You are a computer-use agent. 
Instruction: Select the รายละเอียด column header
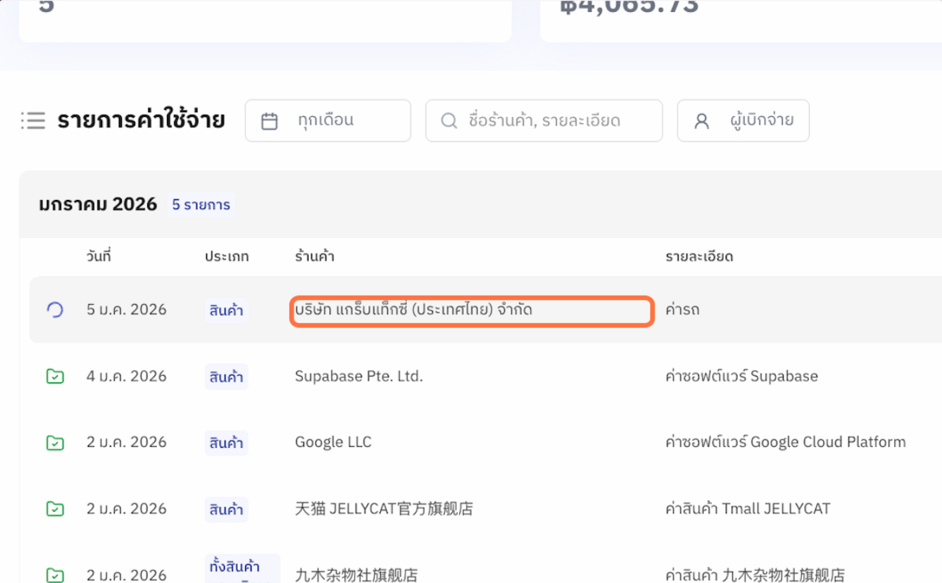click(700, 256)
